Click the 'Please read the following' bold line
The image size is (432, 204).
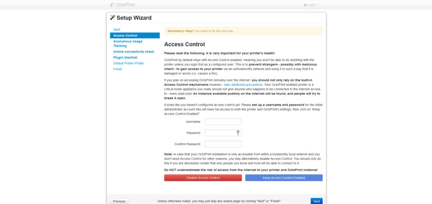(x=219, y=53)
